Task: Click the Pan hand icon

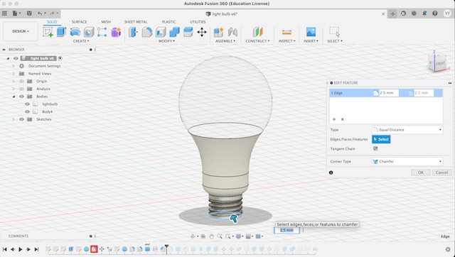Action: pyautogui.click(x=212, y=236)
